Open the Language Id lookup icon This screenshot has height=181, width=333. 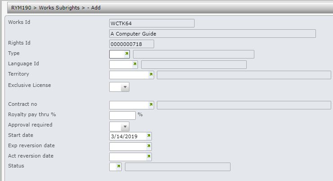[x=135, y=64]
